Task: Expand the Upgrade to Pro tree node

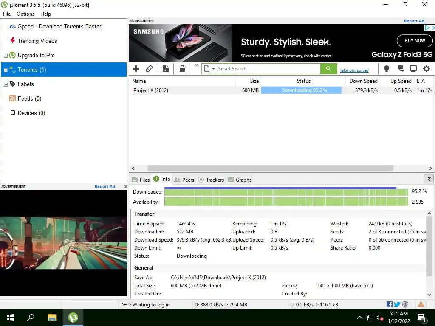Action: coord(6,56)
